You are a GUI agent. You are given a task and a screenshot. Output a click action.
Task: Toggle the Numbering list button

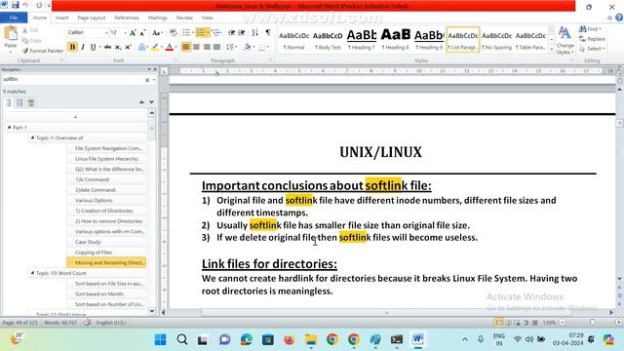pos(201,32)
